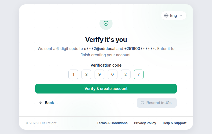Open the Privacy Policy link

pyautogui.click(x=145, y=123)
